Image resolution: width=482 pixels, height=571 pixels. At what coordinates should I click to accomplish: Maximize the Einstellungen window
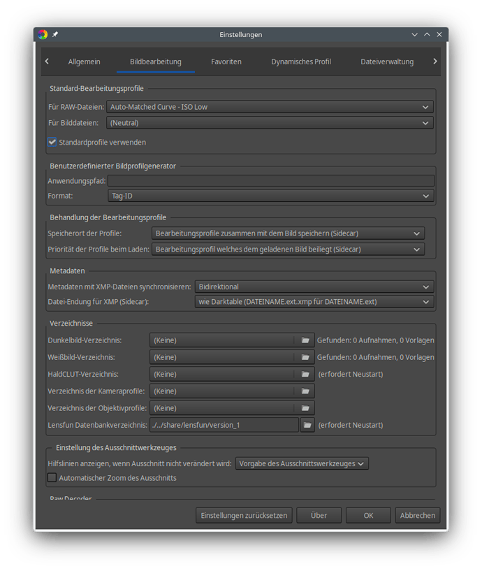(x=427, y=34)
